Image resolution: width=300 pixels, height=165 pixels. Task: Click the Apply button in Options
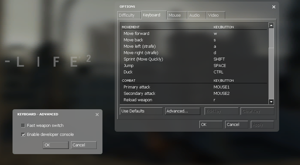(x=262, y=125)
